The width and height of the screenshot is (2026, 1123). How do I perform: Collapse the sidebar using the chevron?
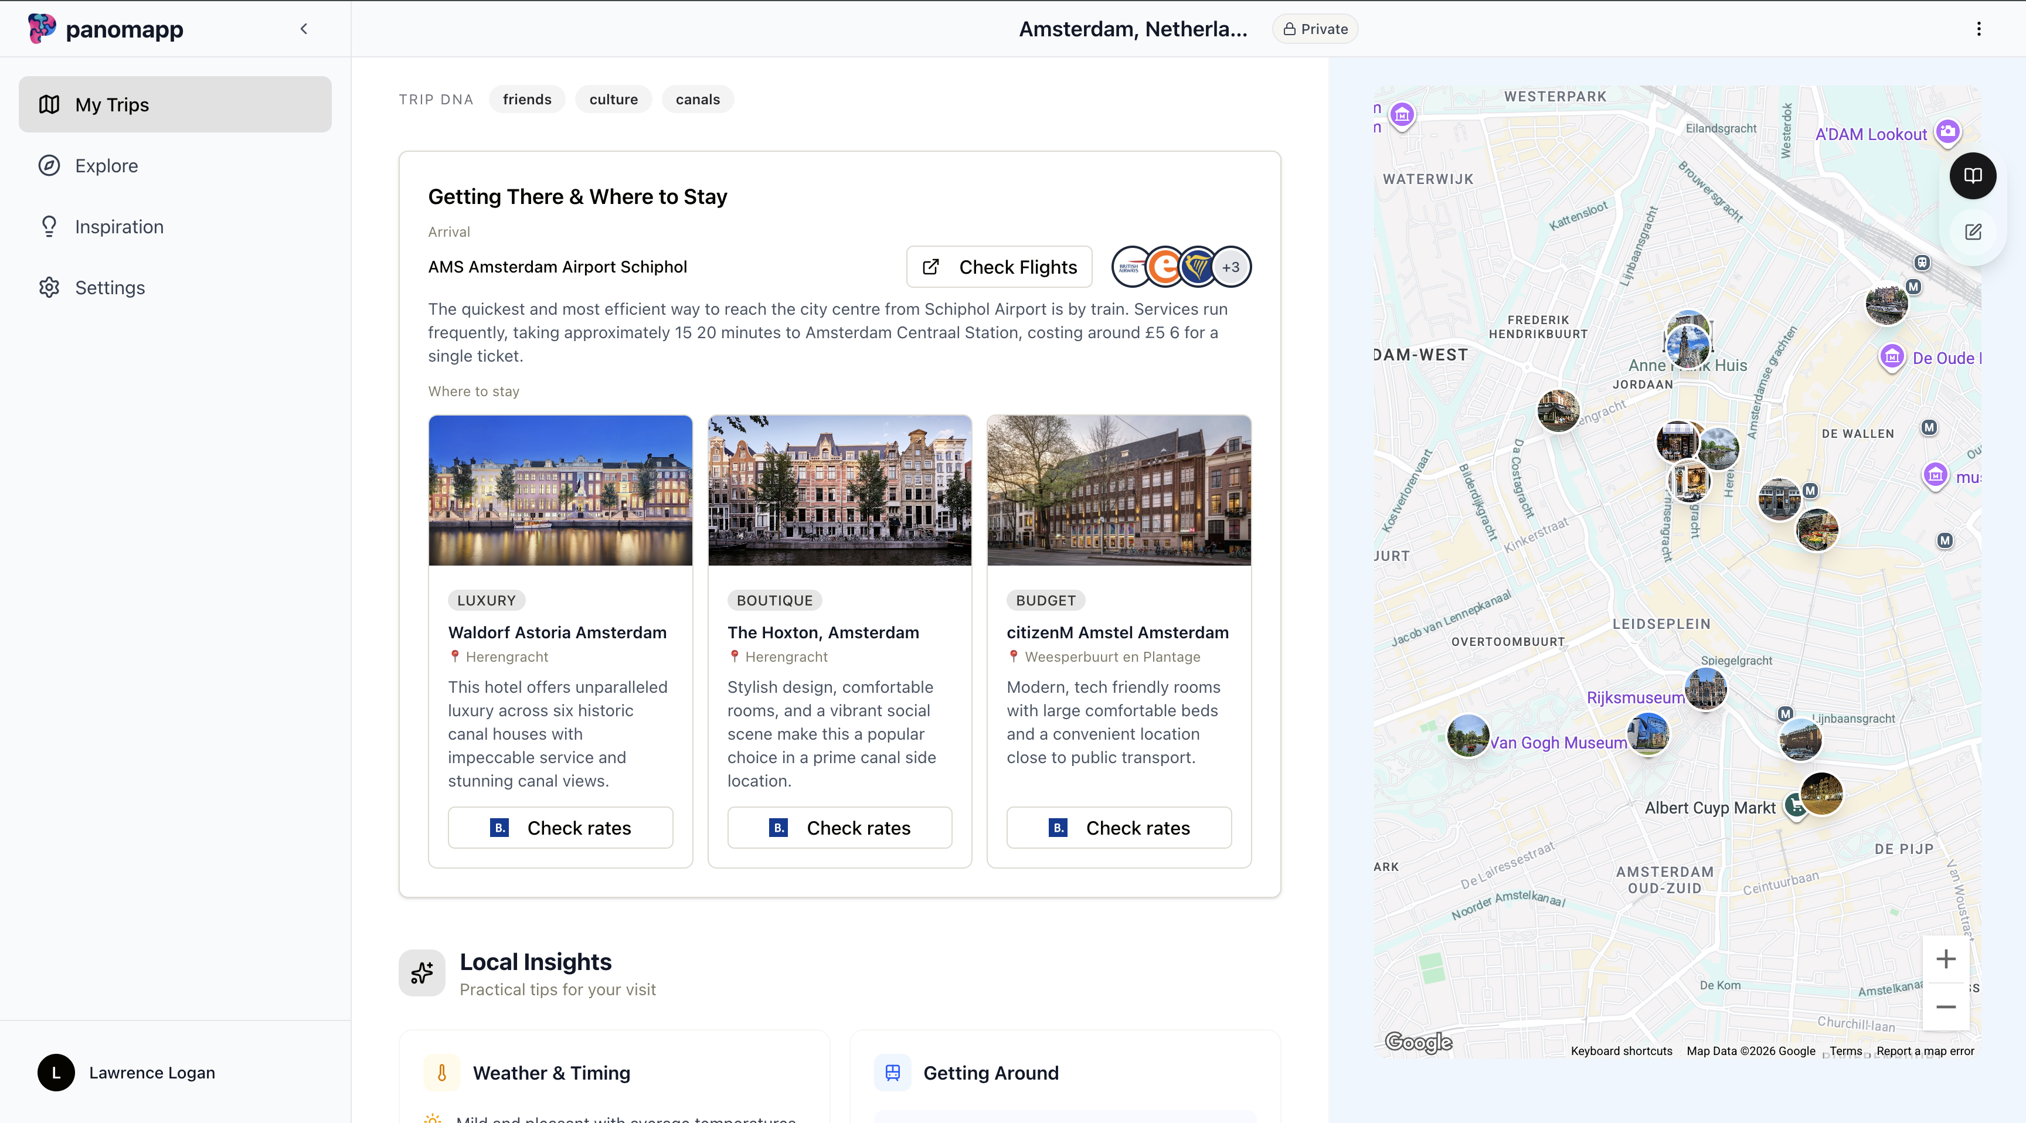point(304,28)
